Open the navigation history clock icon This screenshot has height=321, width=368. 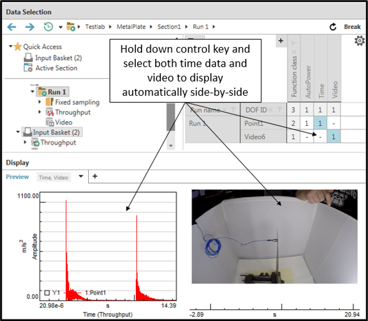pos(49,27)
